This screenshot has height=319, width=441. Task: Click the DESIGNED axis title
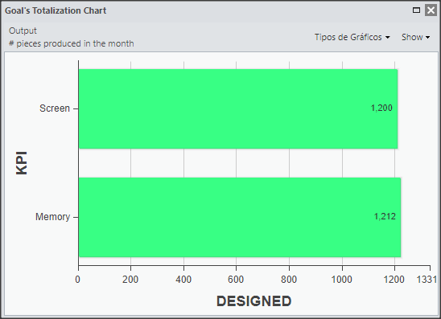tap(254, 301)
